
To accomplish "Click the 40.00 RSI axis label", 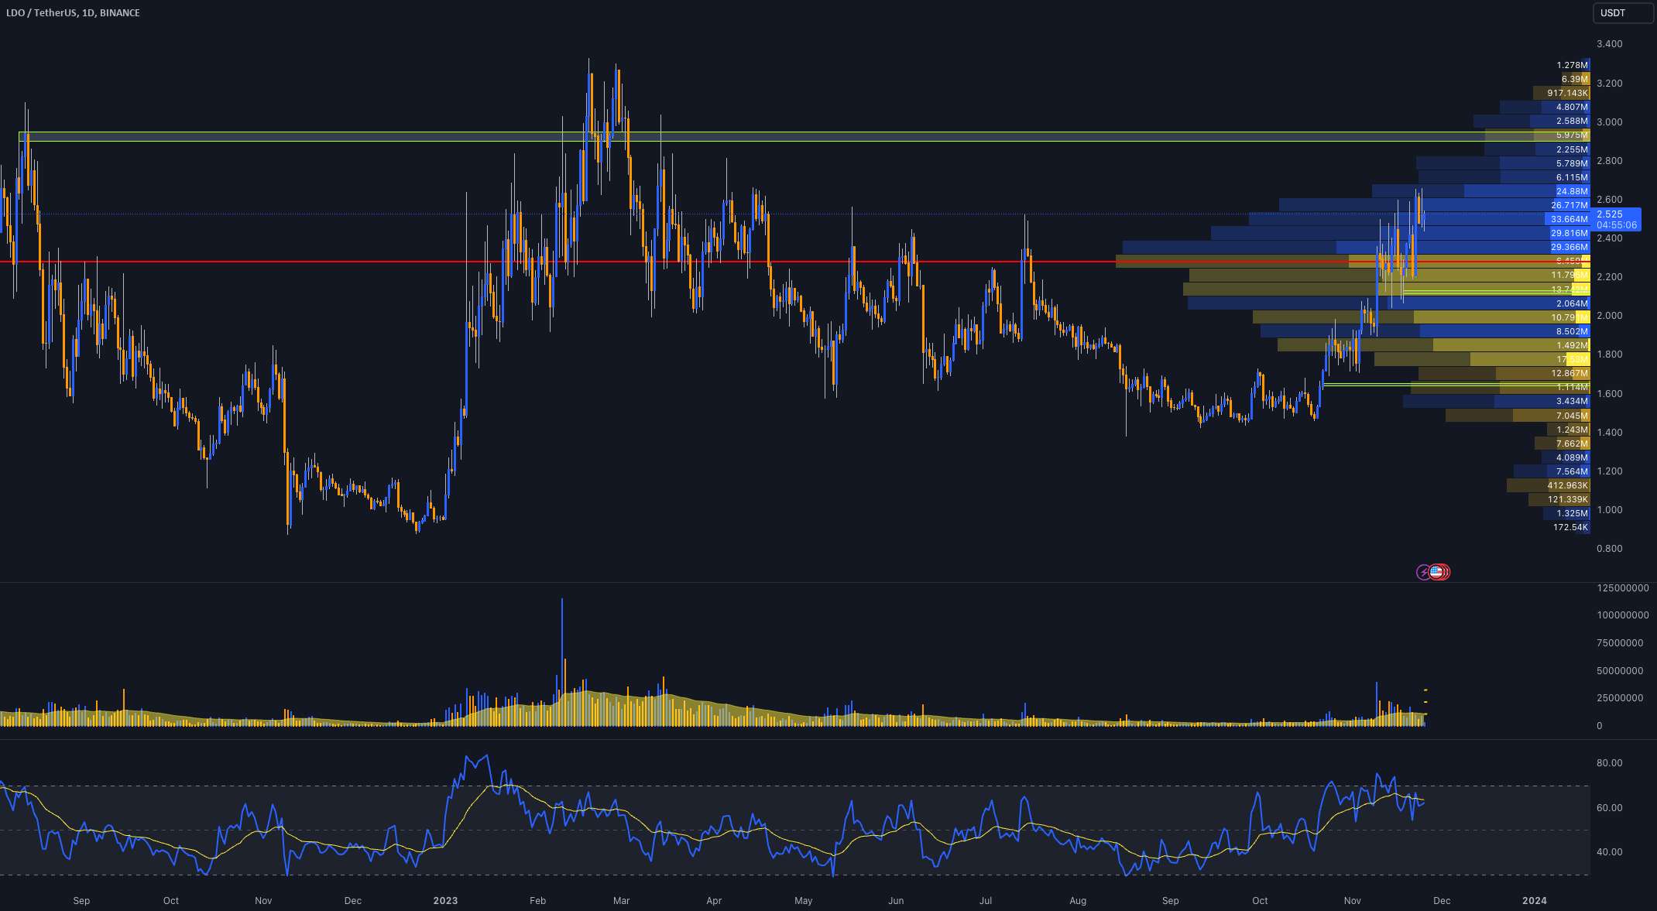I will point(1610,852).
